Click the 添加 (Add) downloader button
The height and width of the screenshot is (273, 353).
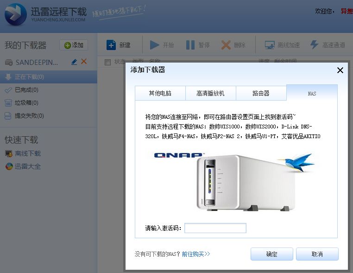point(74,45)
